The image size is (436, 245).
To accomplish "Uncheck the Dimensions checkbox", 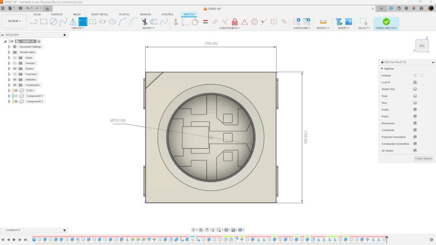I will 415,123.
